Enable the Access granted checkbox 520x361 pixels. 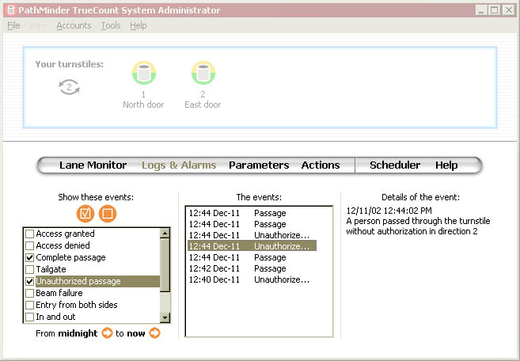pos(30,234)
